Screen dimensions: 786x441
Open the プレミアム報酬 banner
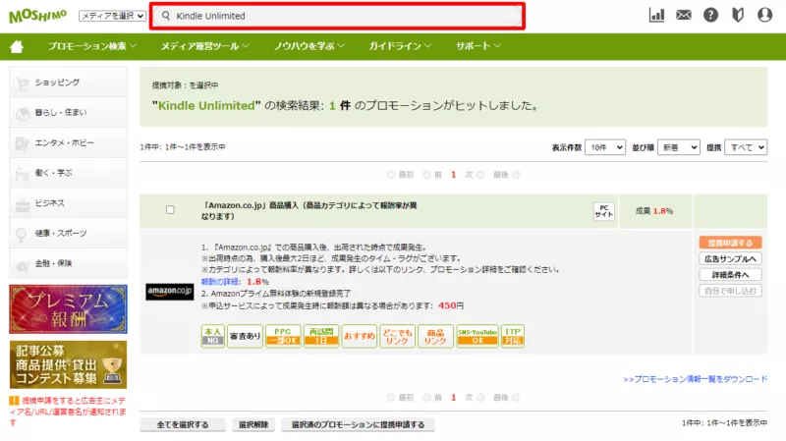click(68, 309)
